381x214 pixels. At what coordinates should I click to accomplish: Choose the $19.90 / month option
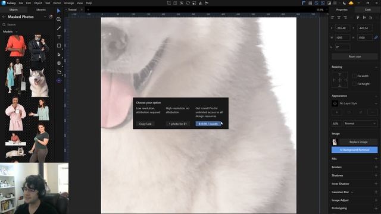[x=208, y=124]
